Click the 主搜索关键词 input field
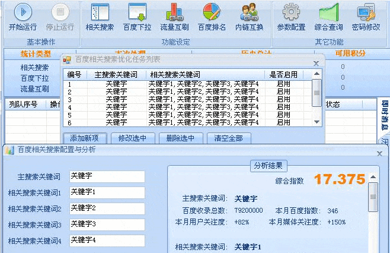Image resolution: width=390 pixels, height=253 pixels. click(107, 177)
